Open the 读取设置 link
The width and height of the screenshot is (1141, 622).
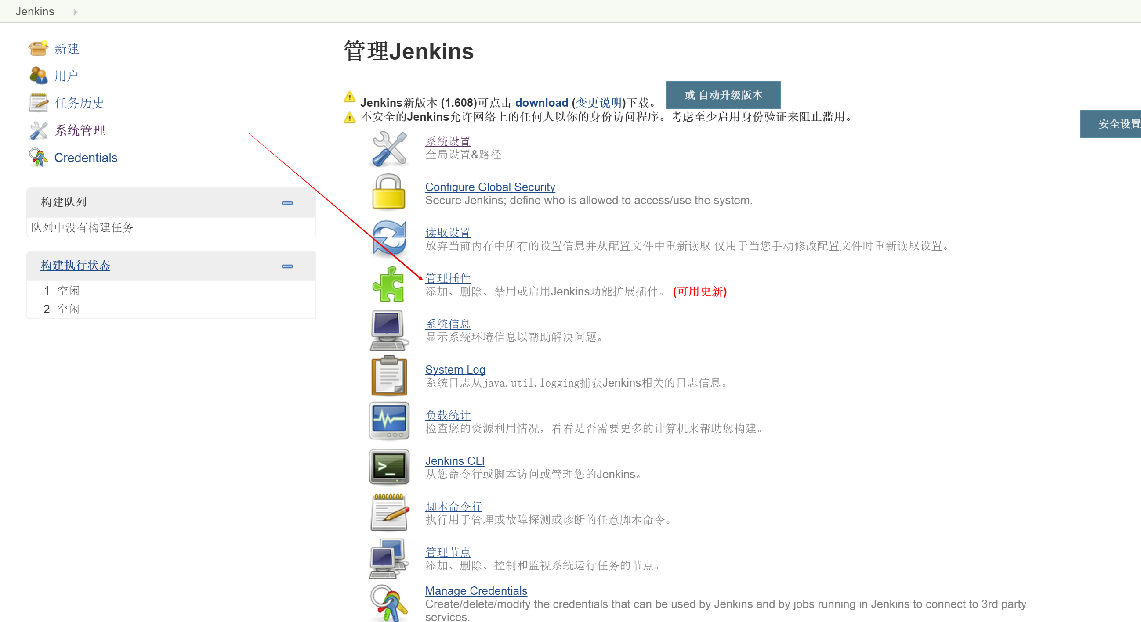[448, 232]
